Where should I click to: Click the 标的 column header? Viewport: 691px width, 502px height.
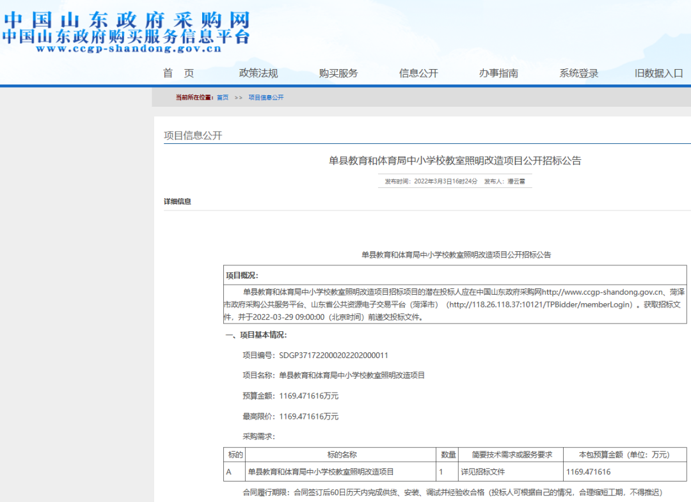coord(235,455)
